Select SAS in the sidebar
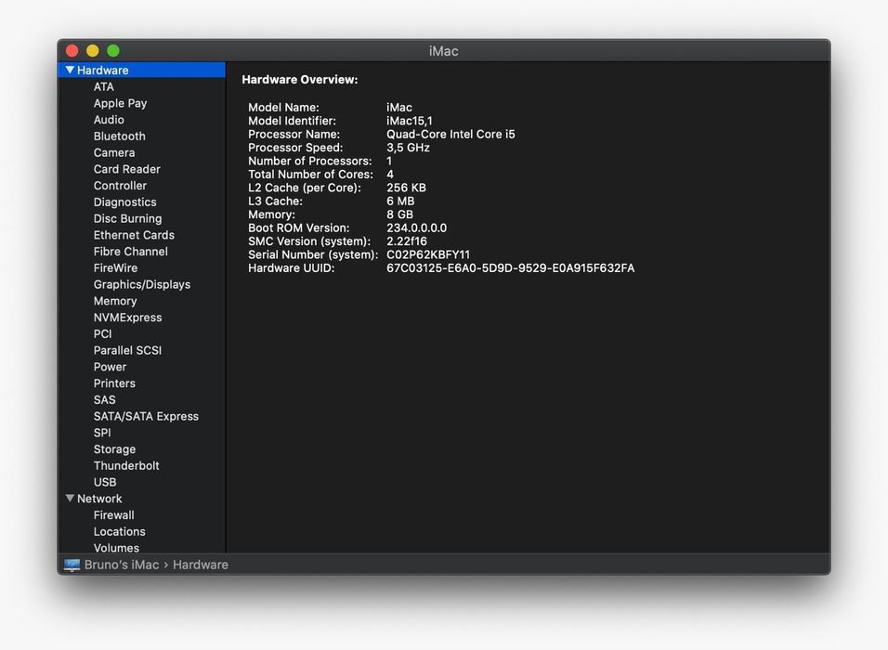Screen dimensions: 888x650 coord(105,399)
